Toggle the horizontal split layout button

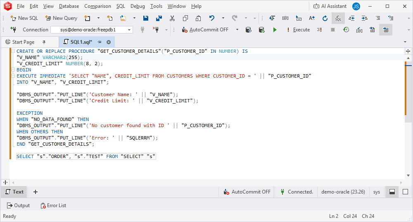[x=392, y=192]
